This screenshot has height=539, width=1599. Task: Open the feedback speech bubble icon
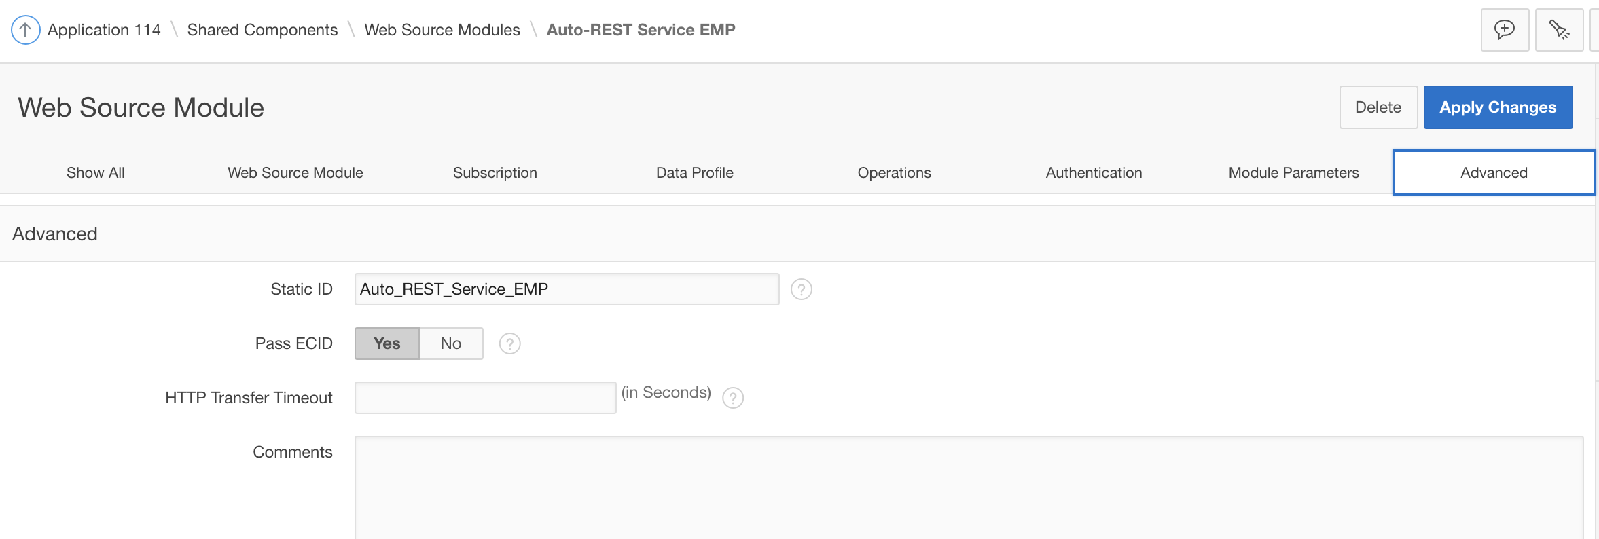(x=1505, y=30)
